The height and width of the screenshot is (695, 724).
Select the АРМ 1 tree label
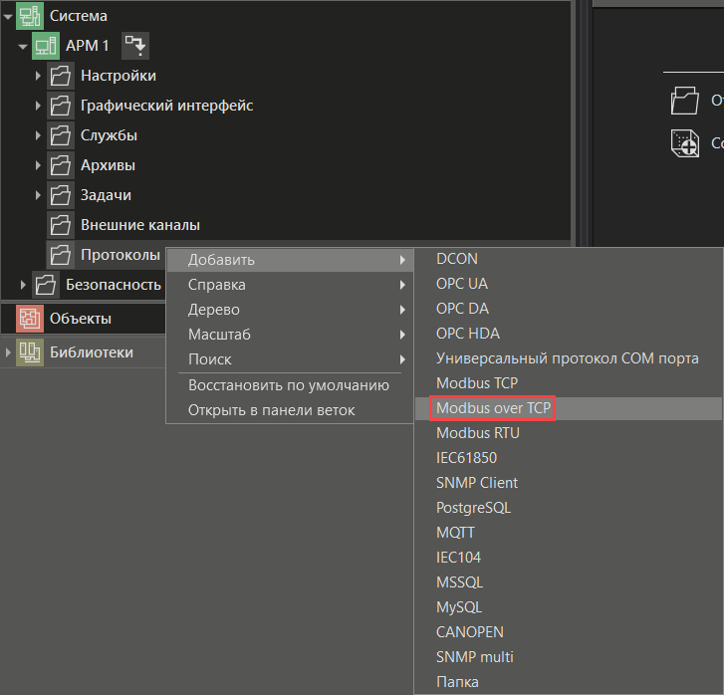point(88,46)
